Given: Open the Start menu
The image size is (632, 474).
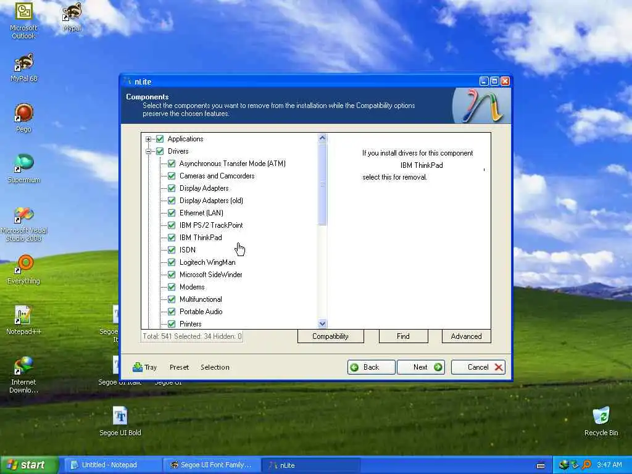Looking at the screenshot, I should click(29, 465).
